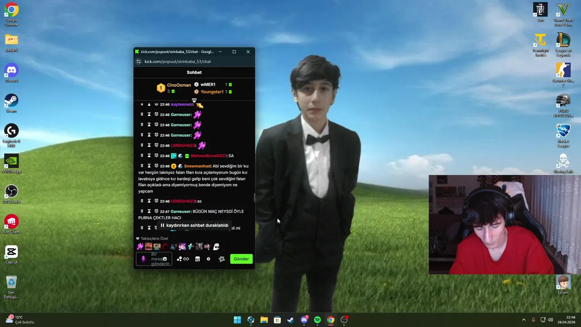Click the badge icon beside Gönder
Screen dimensions: 581x327
click(x=222, y=259)
